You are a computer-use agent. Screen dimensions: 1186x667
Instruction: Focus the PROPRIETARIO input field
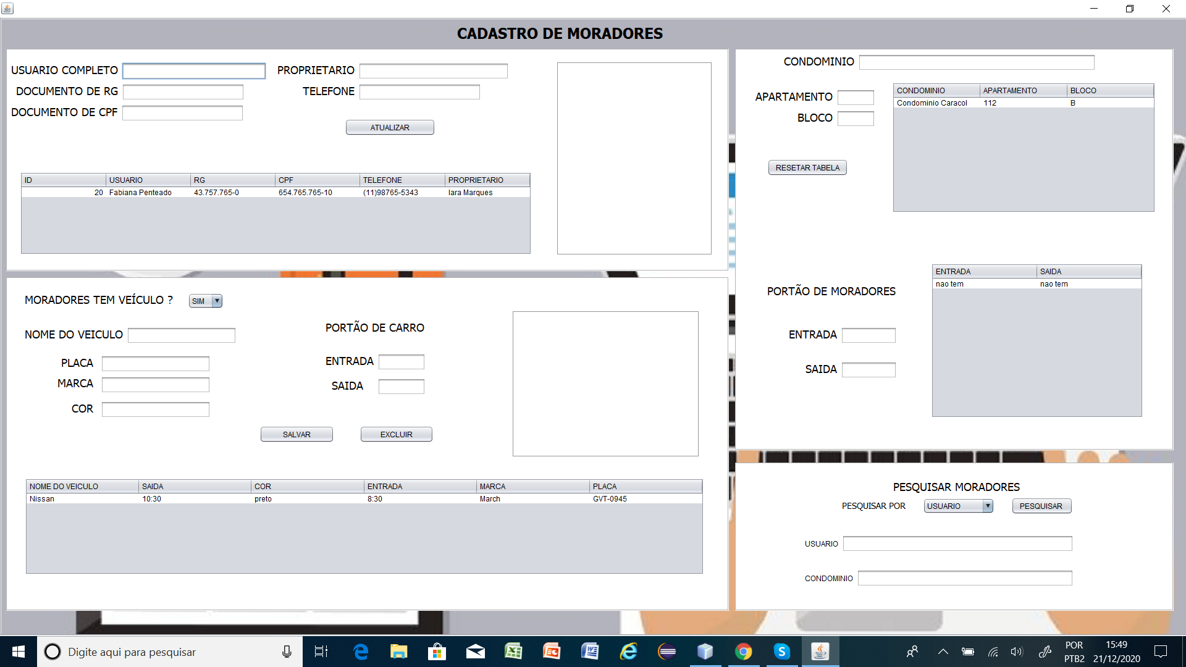tap(434, 71)
